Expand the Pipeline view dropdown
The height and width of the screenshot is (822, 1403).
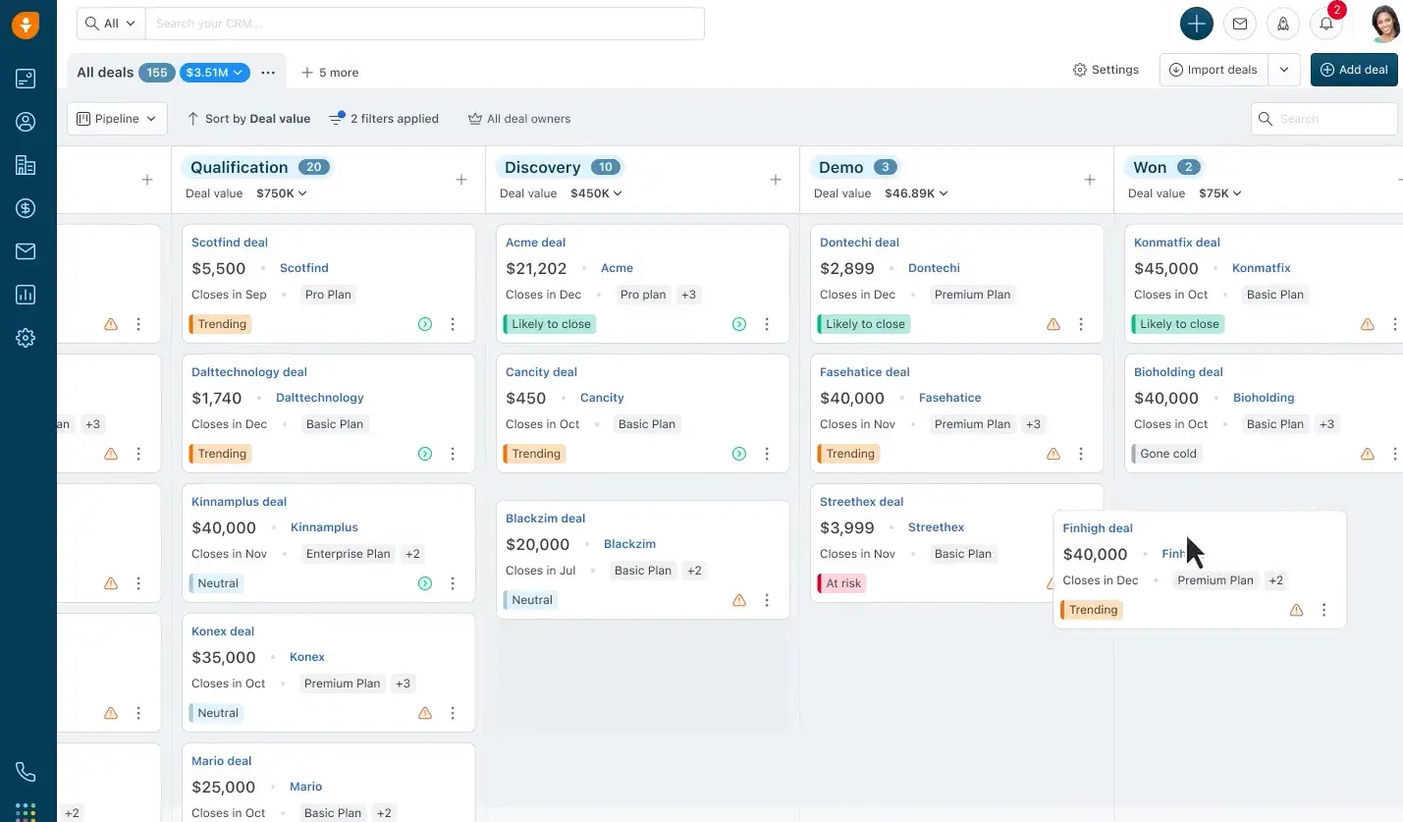point(117,119)
